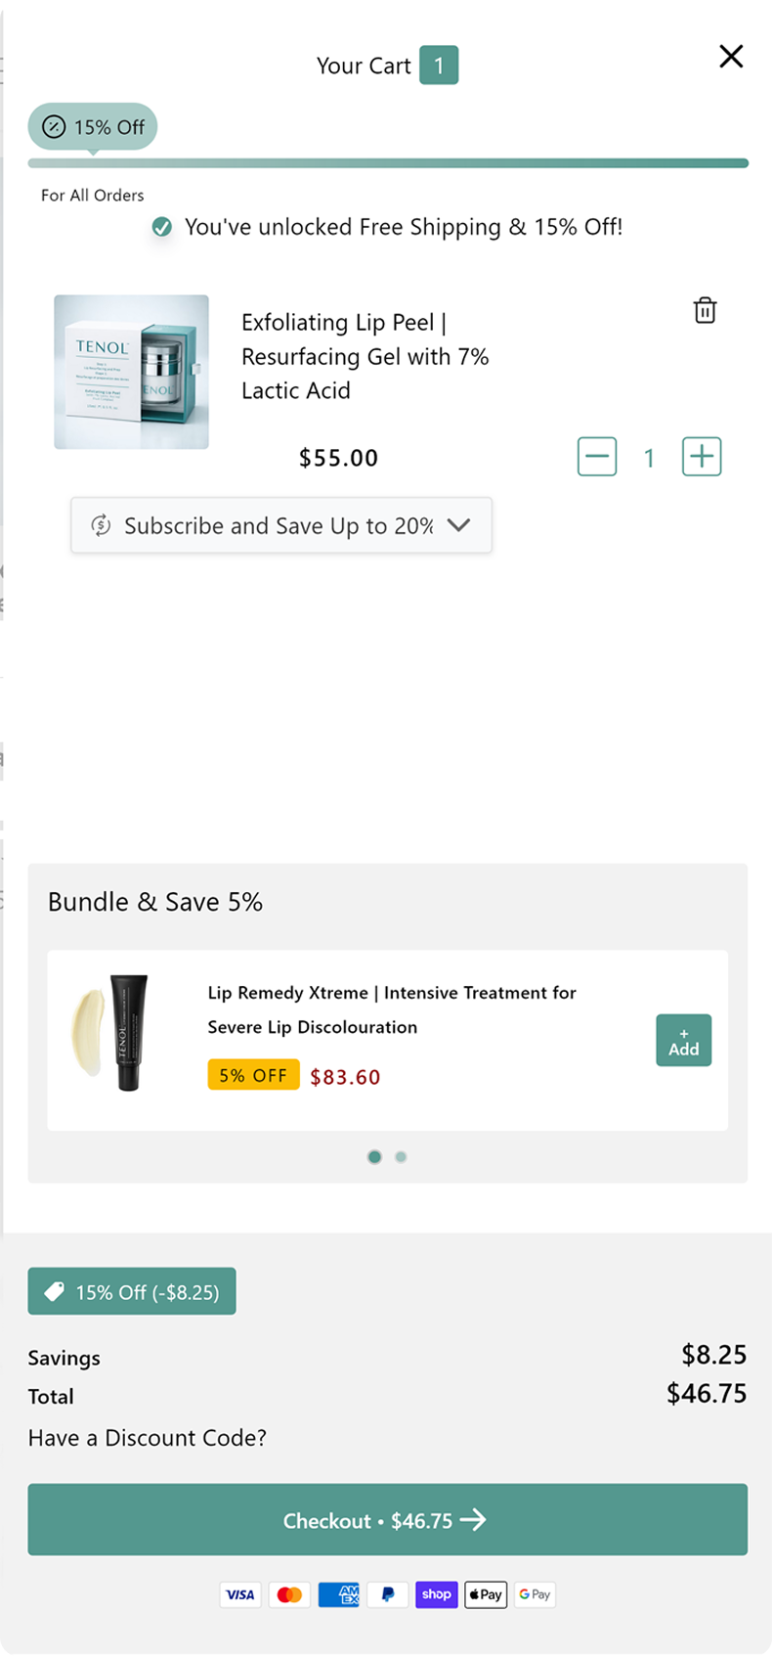The height and width of the screenshot is (1657, 773).
Task: Select first bundle carousel dot
Action: (x=374, y=1157)
